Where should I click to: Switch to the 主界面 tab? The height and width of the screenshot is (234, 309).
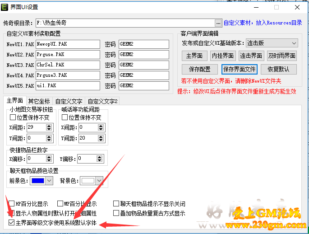[x=15, y=101]
